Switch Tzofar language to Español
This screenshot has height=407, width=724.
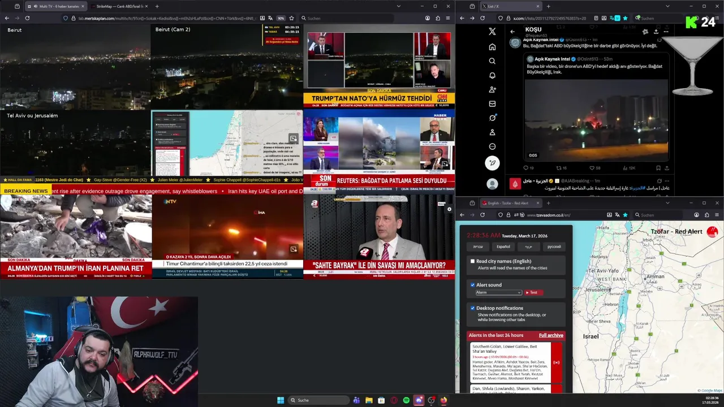coord(503,246)
